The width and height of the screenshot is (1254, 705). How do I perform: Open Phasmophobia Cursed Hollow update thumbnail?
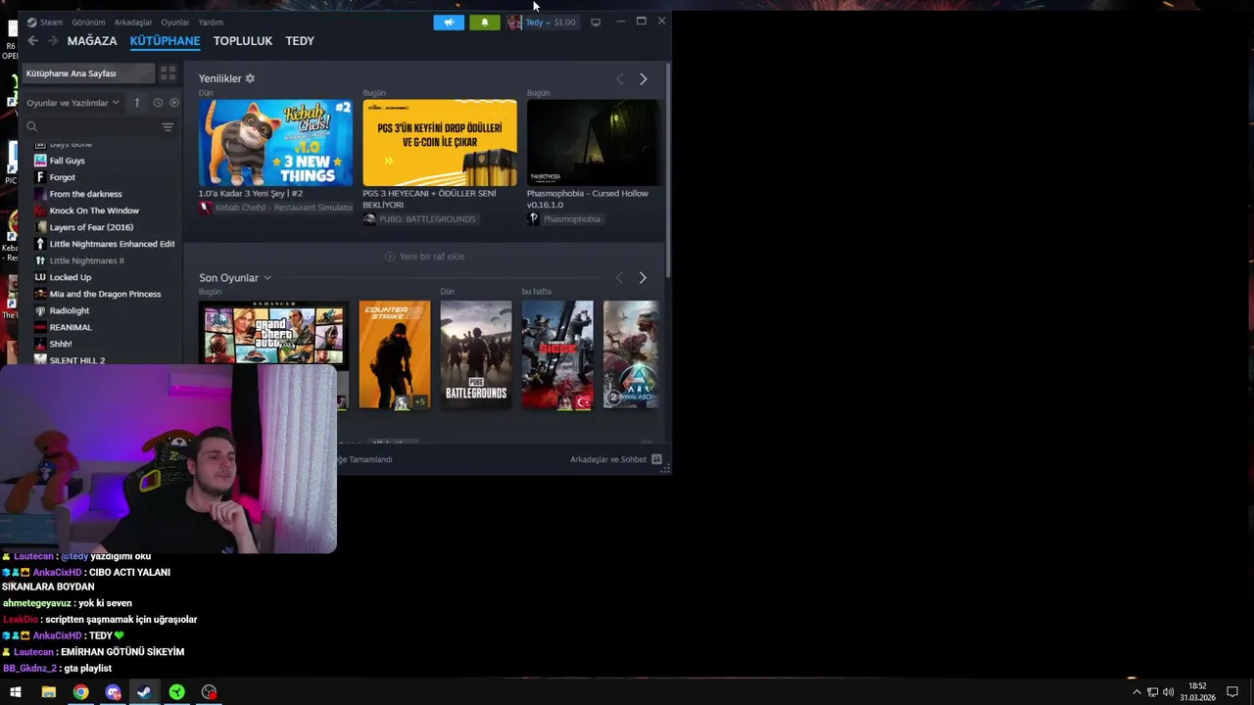click(594, 143)
